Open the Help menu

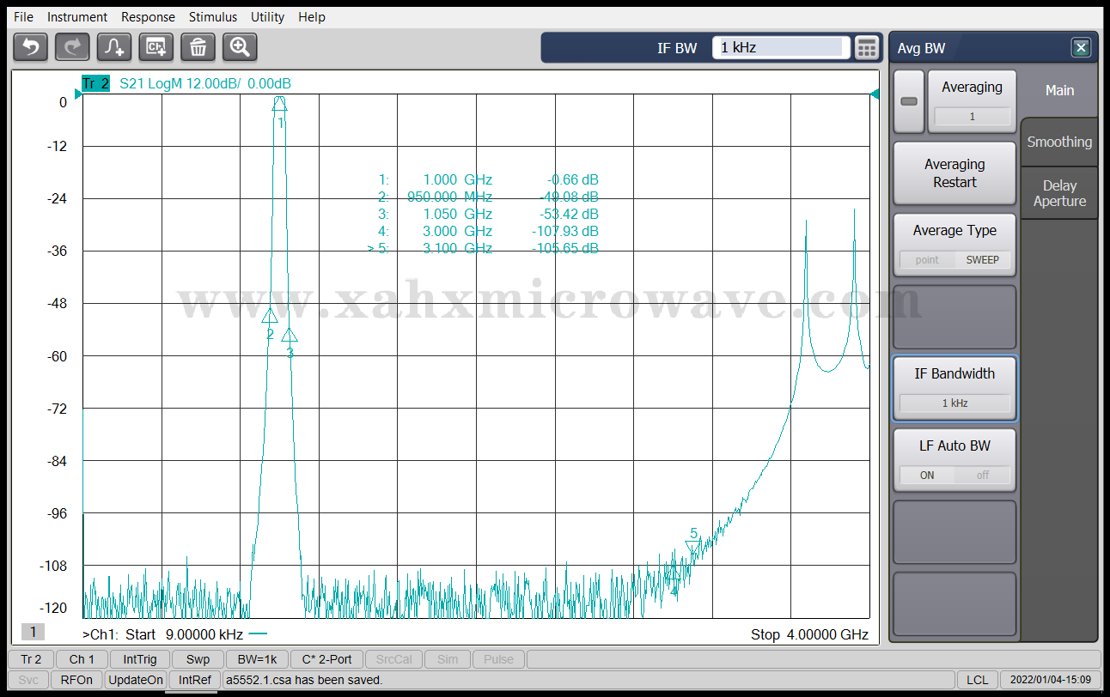click(x=312, y=16)
